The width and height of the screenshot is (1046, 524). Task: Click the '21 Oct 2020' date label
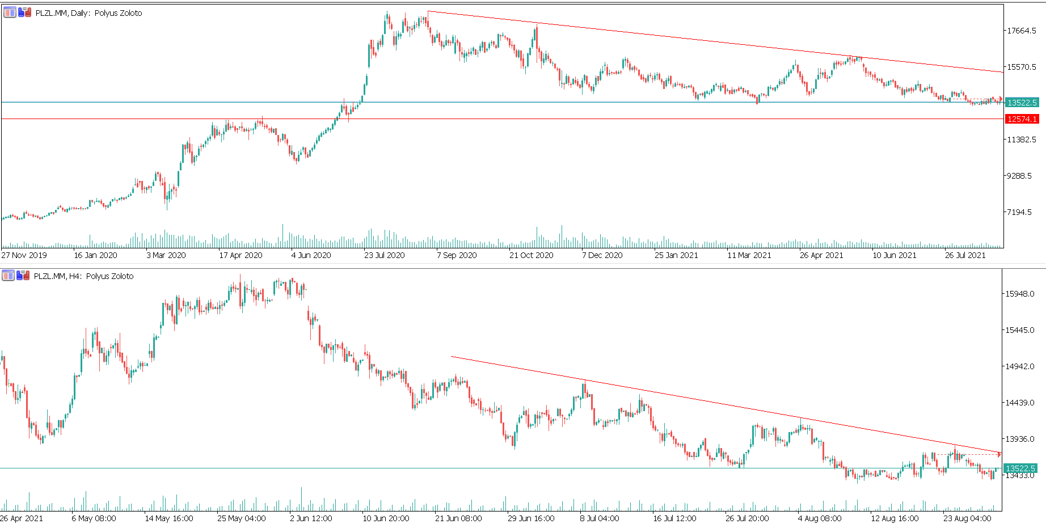[x=531, y=255]
